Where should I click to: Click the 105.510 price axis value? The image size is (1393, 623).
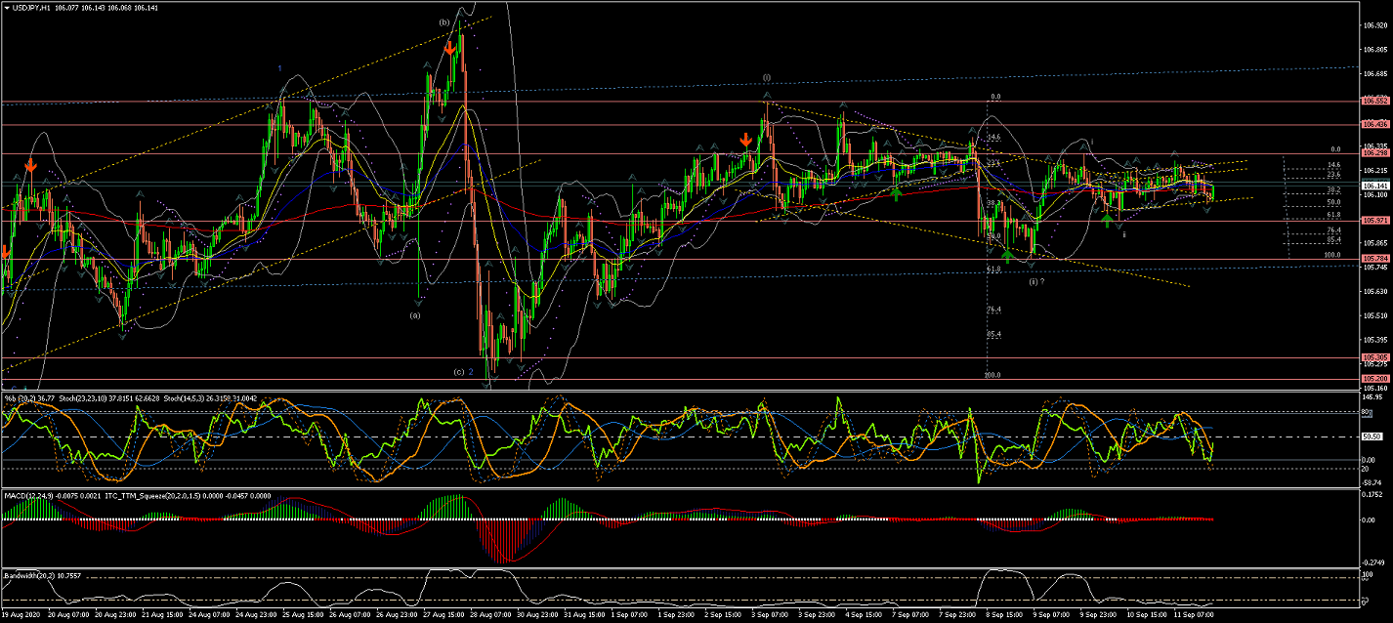click(x=1375, y=315)
